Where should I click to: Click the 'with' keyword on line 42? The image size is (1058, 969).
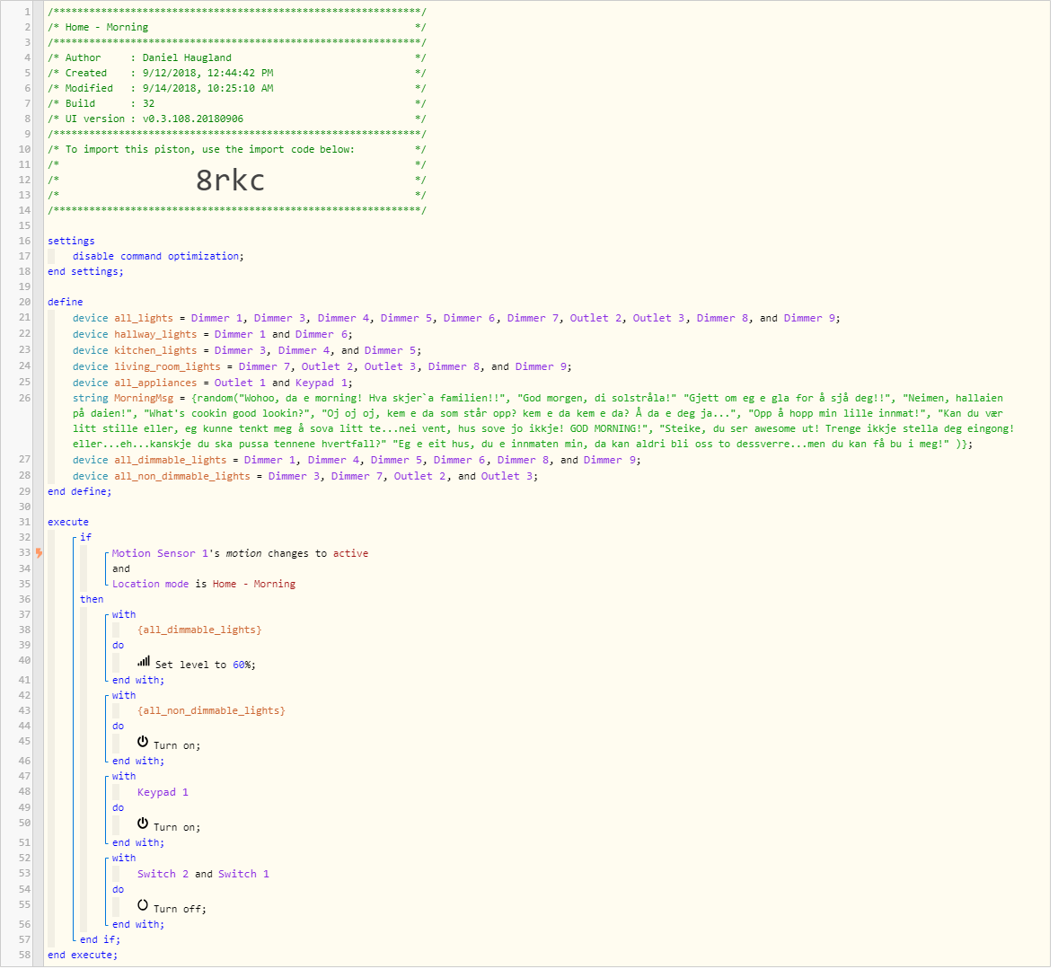[124, 696]
